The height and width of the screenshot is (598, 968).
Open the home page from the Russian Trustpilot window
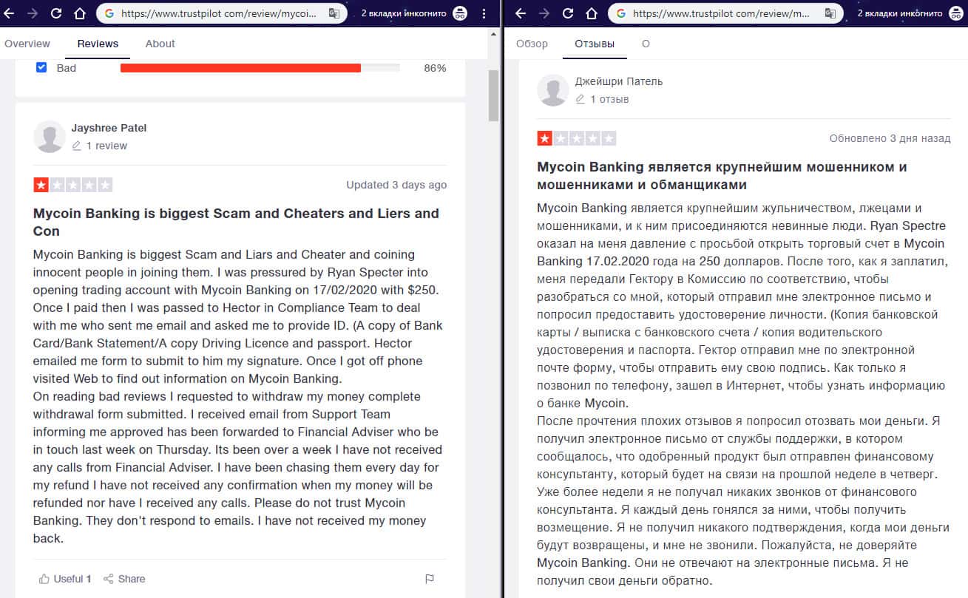[592, 13]
